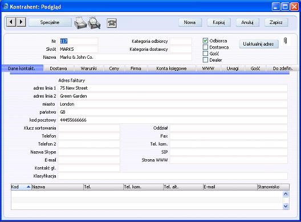Switch to Do zdefin. tab
The width and height of the screenshot is (301, 222).
click(x=283, y=68)
